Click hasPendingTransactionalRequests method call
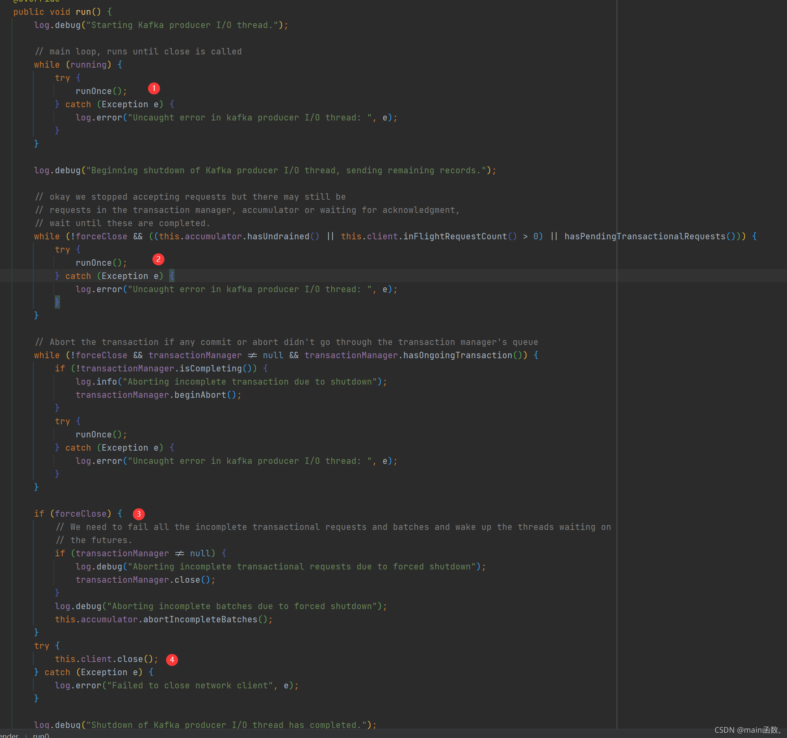This screenshot has width=787, height=738. (645, 237)
